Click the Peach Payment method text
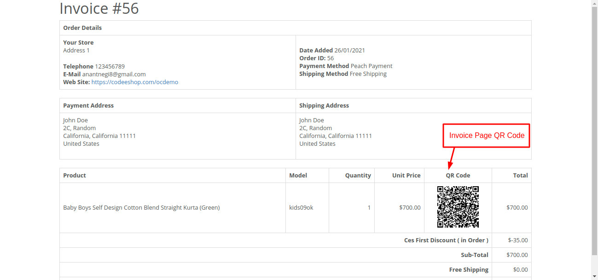 coord(371,66)
